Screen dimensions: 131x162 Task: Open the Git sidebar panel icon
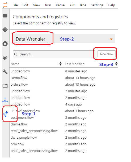click(5, 30)
